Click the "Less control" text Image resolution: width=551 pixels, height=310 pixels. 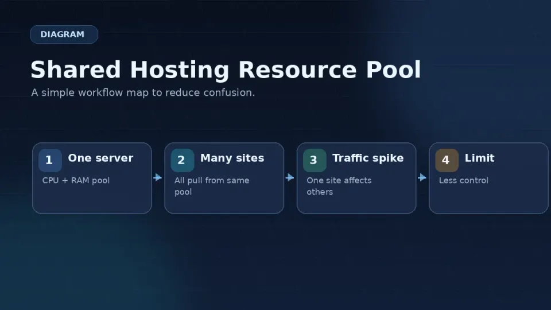click(x=464, y=180)
